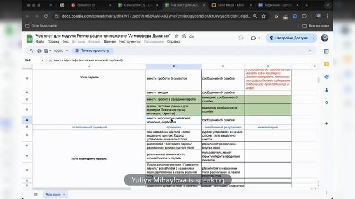The width and height of the screenshot is (355, 199).
Task: Select column B header
Action: pos(174,66)
